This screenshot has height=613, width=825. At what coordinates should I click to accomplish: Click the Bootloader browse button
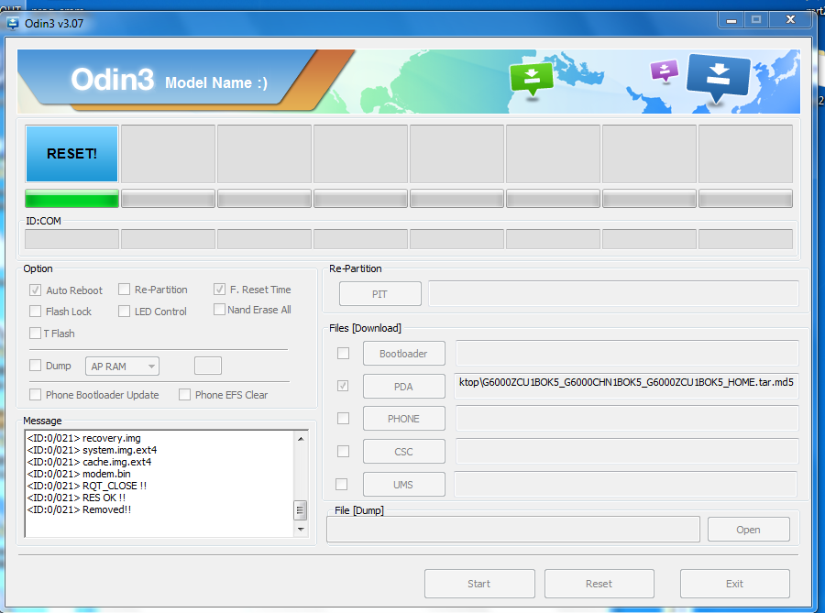[x=403, y=354]
